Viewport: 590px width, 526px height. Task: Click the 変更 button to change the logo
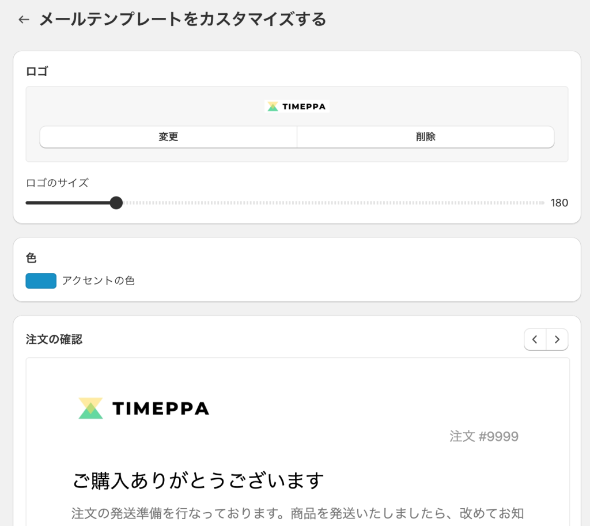[x=168, y=137]
